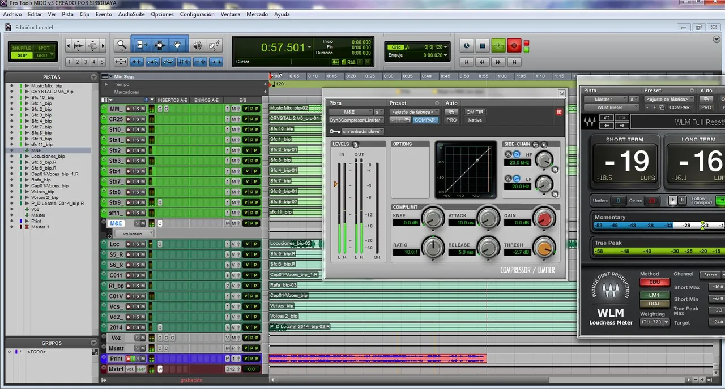Click the WLM pause button
This screenshot has width=725, height=389.
pyautogui.click(x=682, y=200)
